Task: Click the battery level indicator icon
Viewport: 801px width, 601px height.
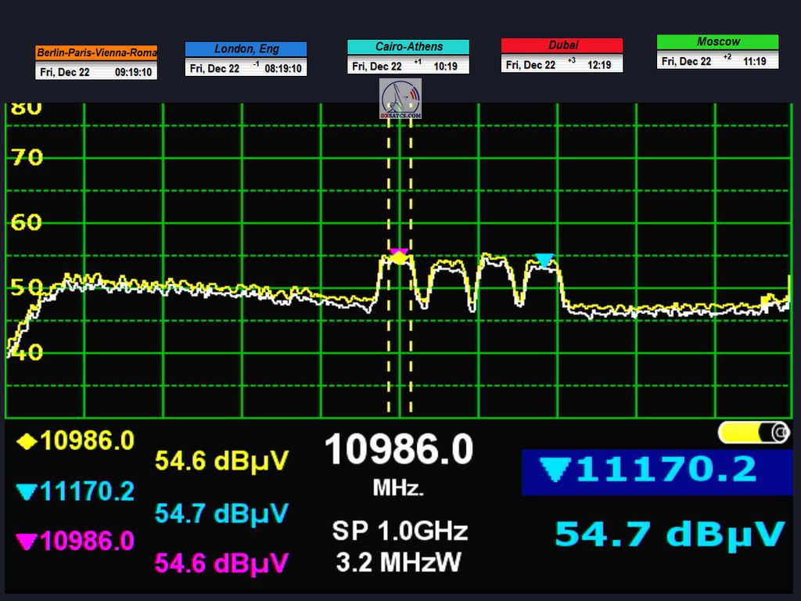Action: [x=753, y=432]
